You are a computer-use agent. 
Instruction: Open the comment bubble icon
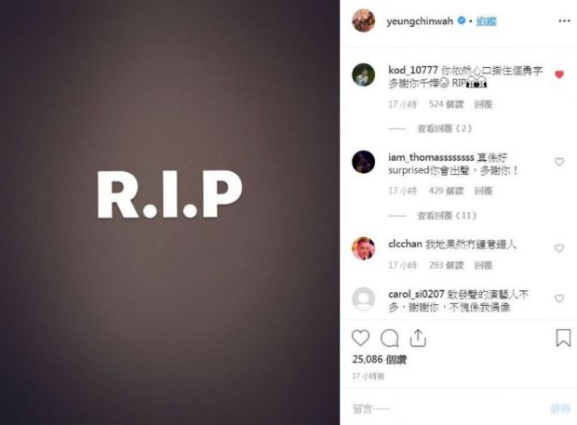[389, 339]
